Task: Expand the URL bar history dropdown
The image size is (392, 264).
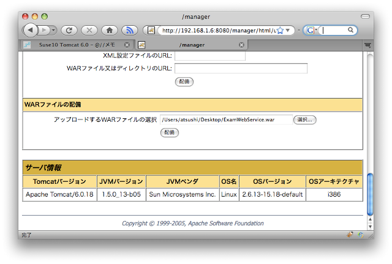Action: 288,30
